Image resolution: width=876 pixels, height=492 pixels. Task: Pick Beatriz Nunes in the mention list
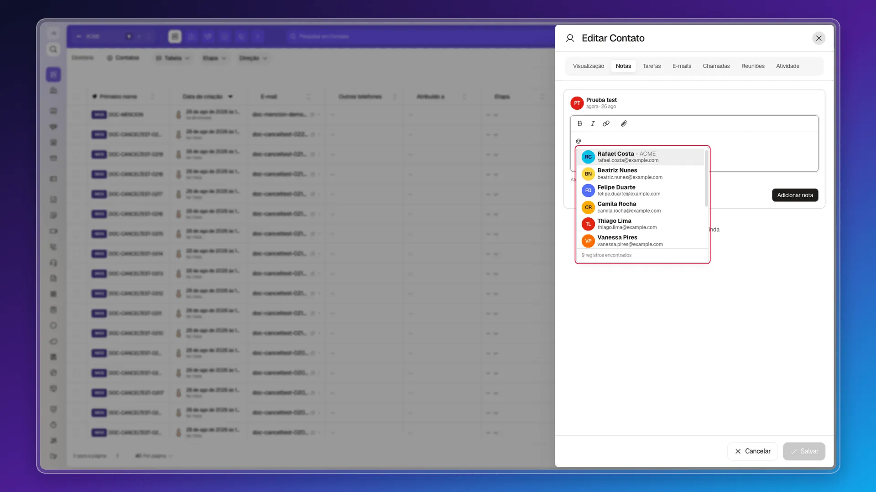(641, 174)
